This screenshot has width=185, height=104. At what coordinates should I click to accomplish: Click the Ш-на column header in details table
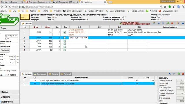click(x=47, y=27)
